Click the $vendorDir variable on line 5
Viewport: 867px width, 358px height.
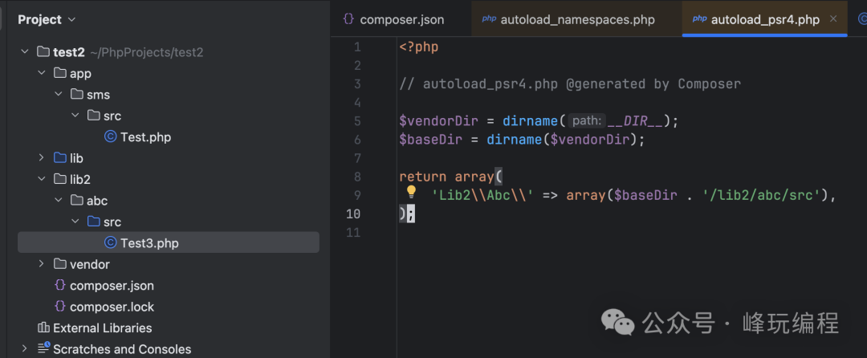(438, 121)
